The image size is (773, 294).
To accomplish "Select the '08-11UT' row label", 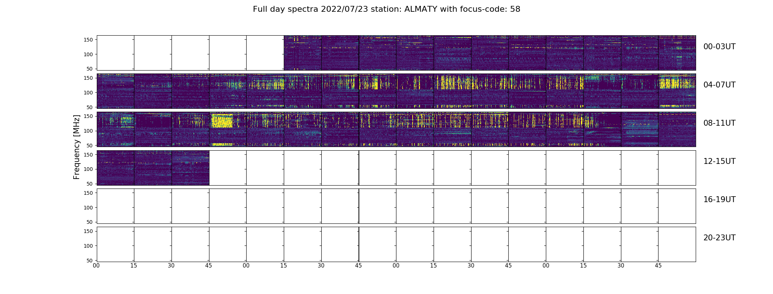I will click(x=719, y=123).
